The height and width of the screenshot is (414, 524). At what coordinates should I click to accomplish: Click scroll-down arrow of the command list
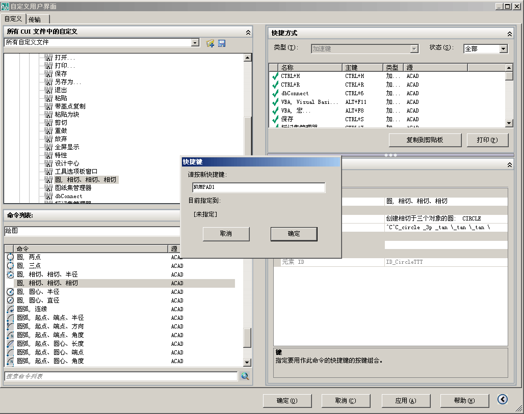tap(247, 362)
